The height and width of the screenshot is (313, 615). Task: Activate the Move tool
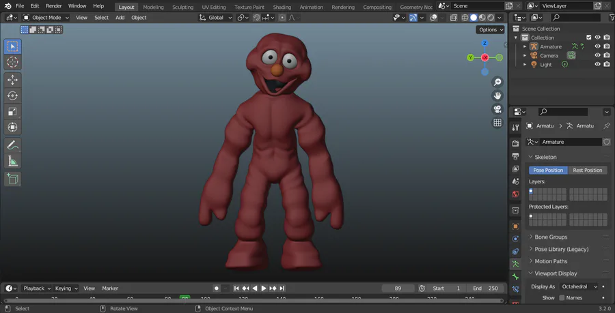click(x=12, y=80)
